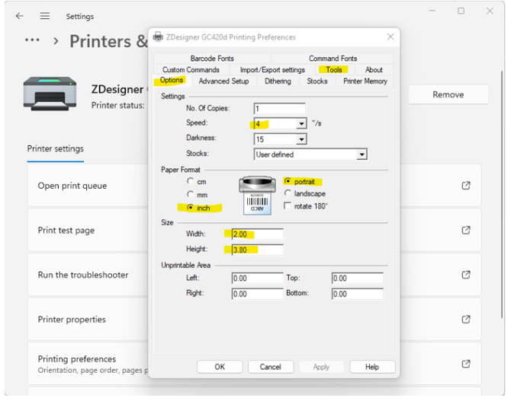Select the cm unit radio button

pos(190,181)
